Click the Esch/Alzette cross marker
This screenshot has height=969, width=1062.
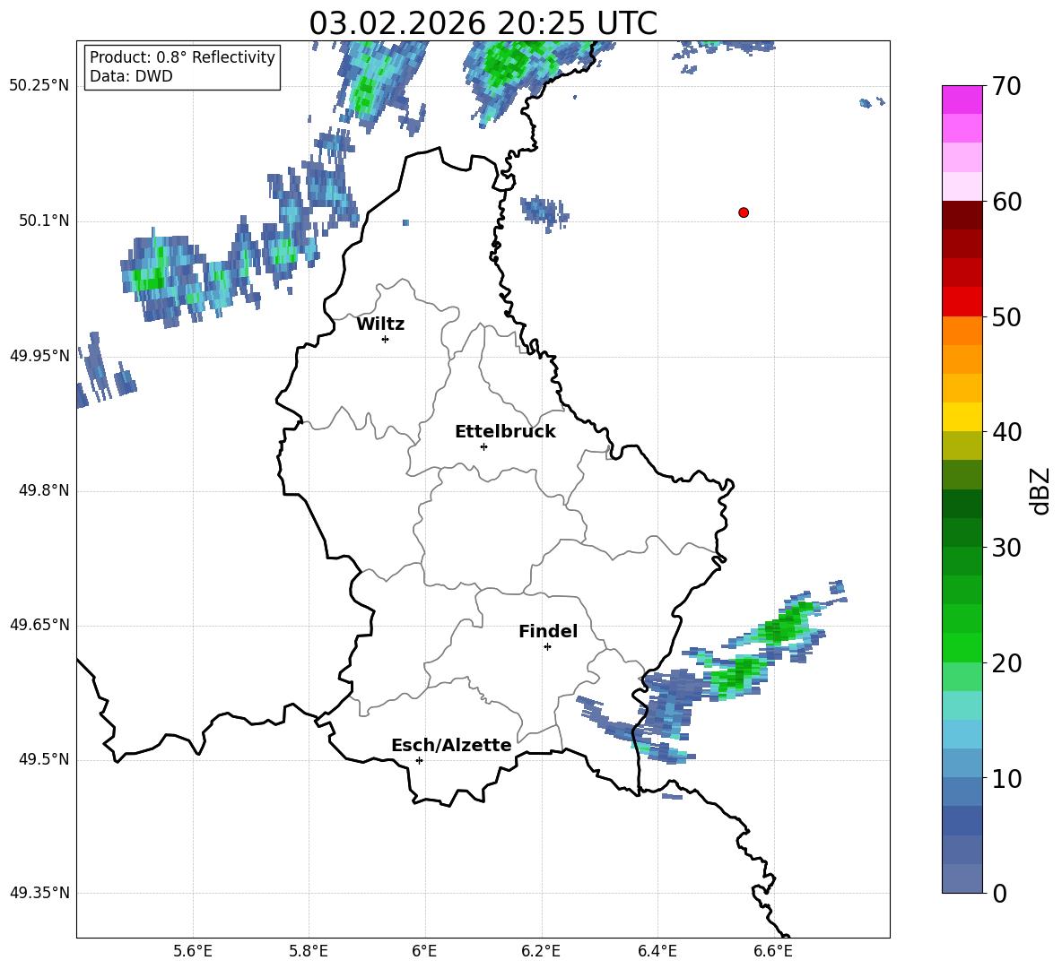pos(419,760)
